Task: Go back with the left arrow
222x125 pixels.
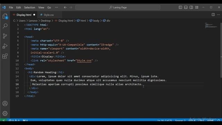Action: click(x=65, y=7)
